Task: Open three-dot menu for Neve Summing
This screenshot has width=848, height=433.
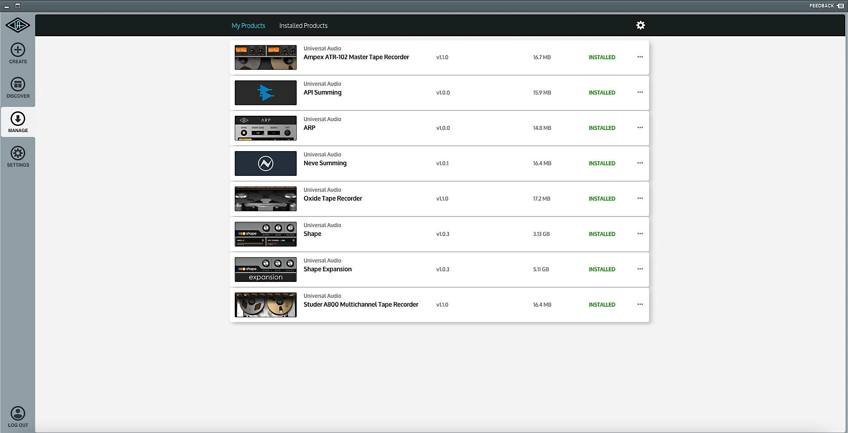Action: (x=640, y=163)
